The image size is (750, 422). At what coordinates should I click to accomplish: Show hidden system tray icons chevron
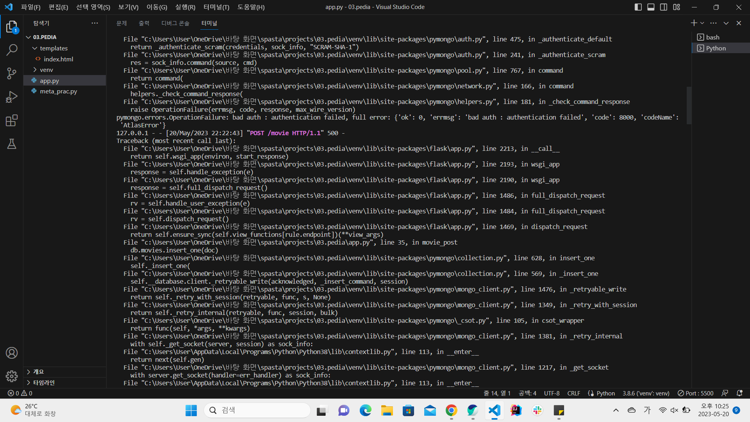point(616,410)
